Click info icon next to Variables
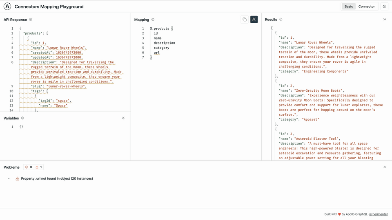This screenshot has height=220, width=392. [x=22, y=118]
